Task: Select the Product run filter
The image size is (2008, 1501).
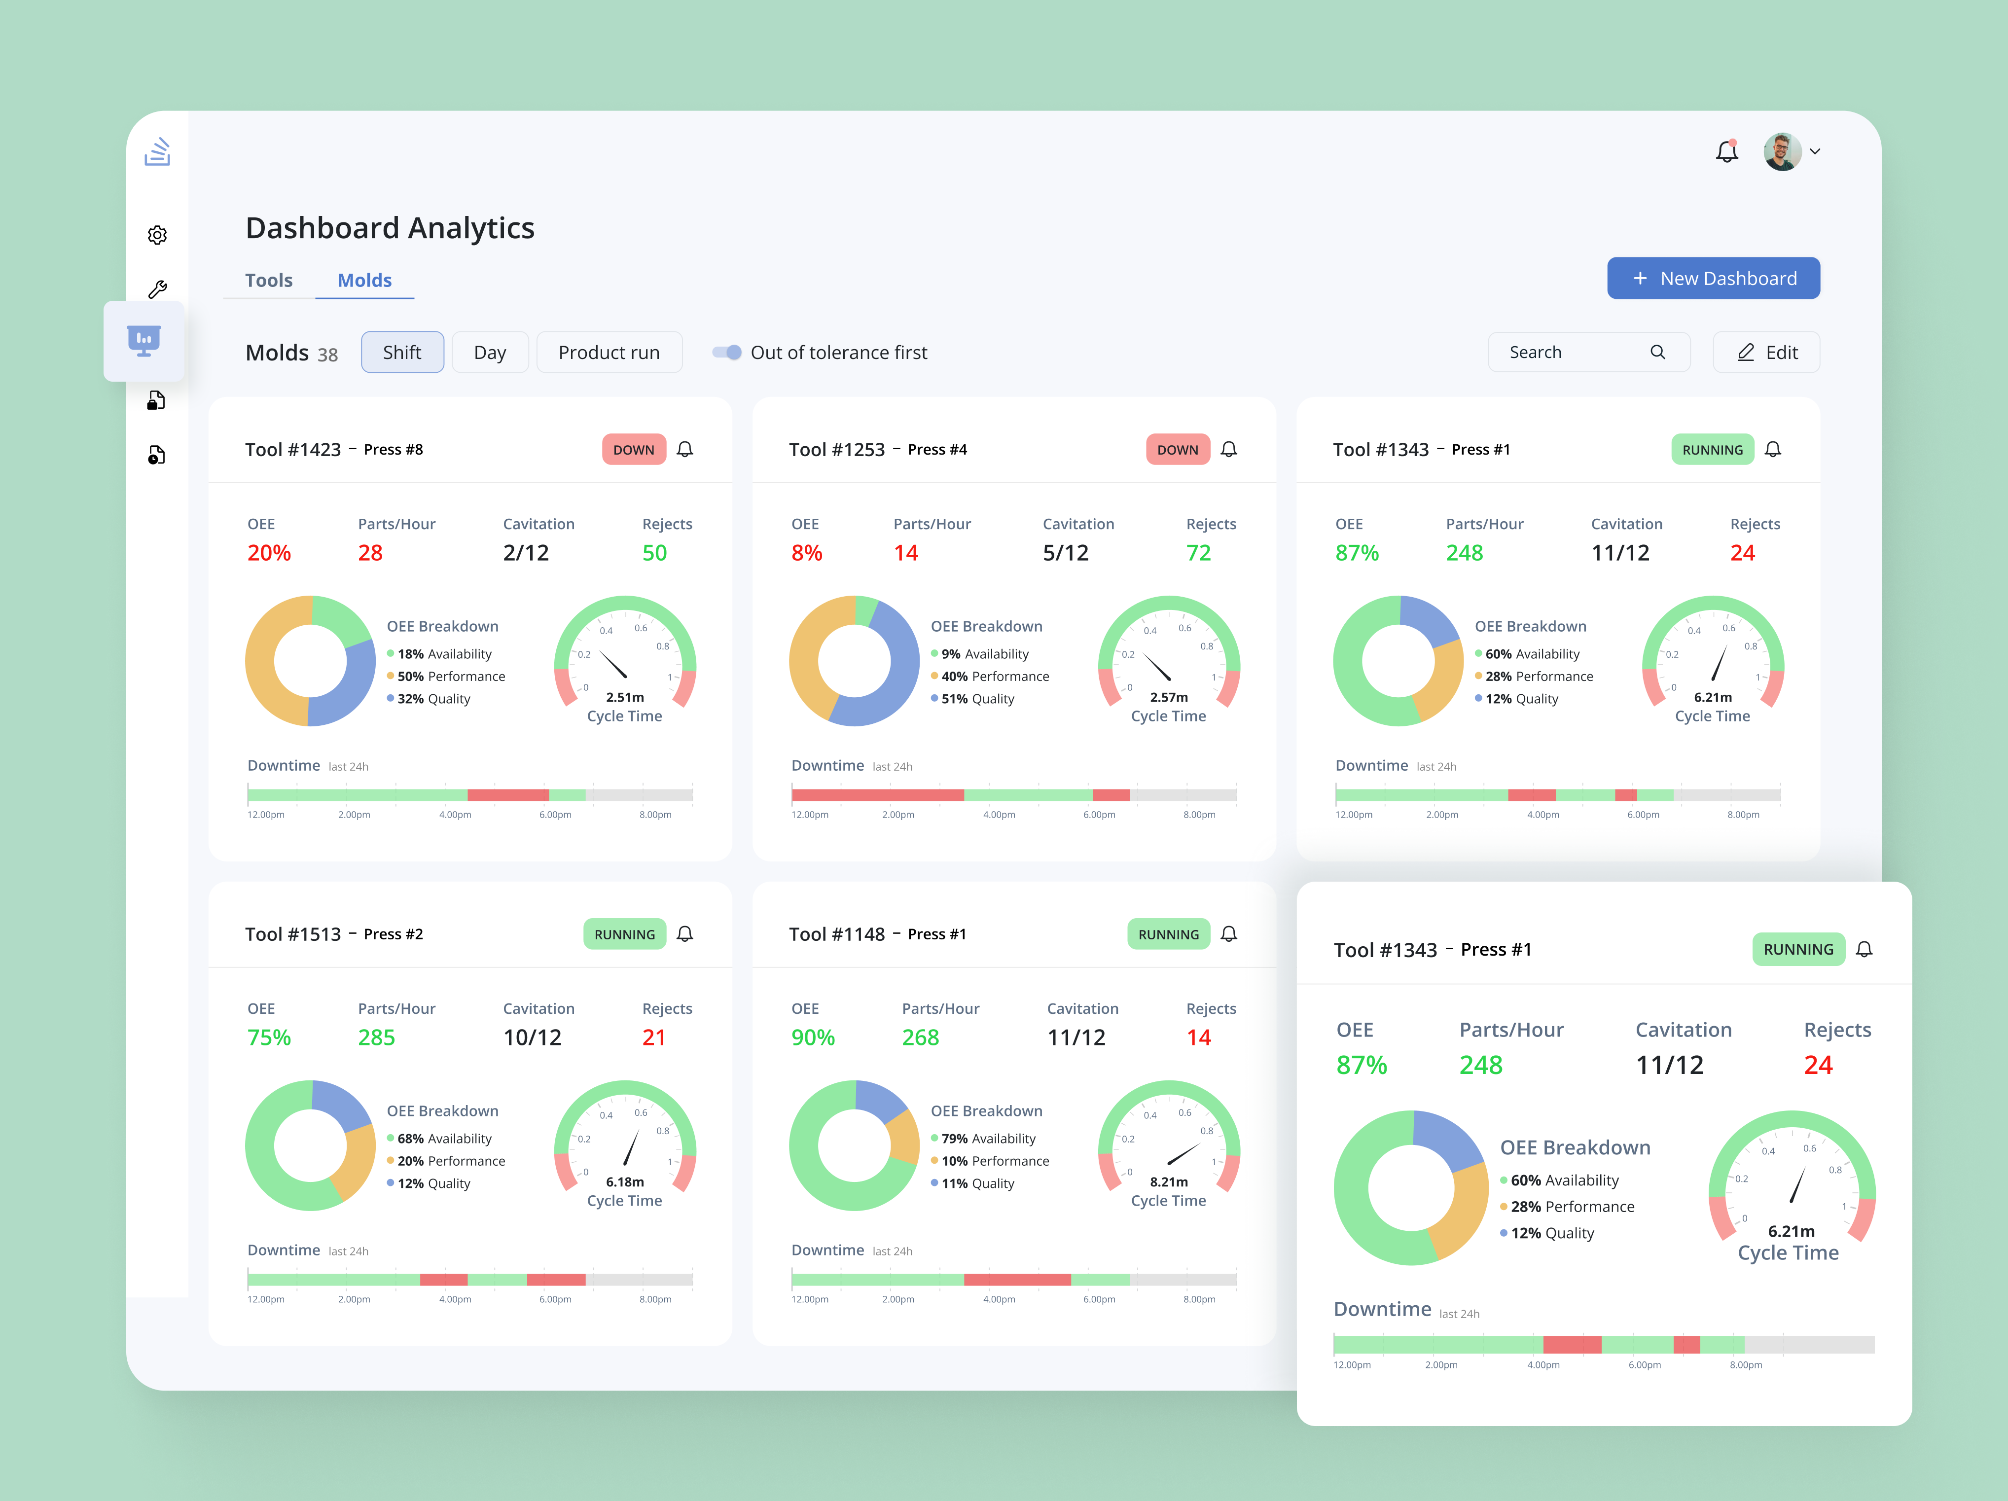Action: tap(608, 352)
